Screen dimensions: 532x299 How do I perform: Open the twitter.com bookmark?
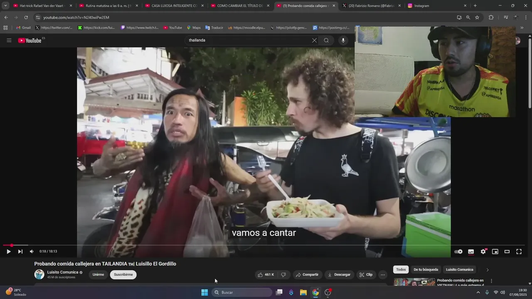(x=54, y=28)
